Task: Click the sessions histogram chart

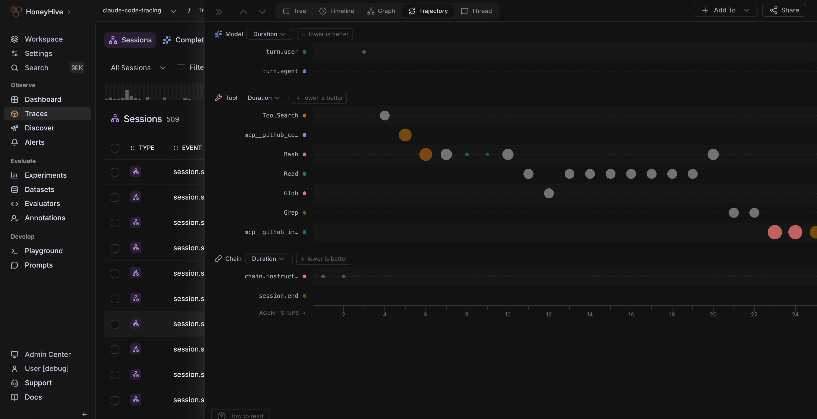Action: [154, 92]
